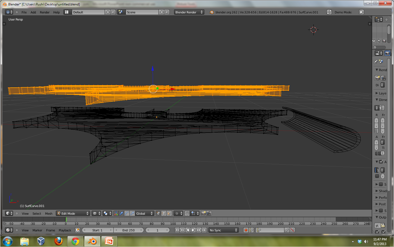
Task: Click the Demo Mode play button
Action: [361, 12]
